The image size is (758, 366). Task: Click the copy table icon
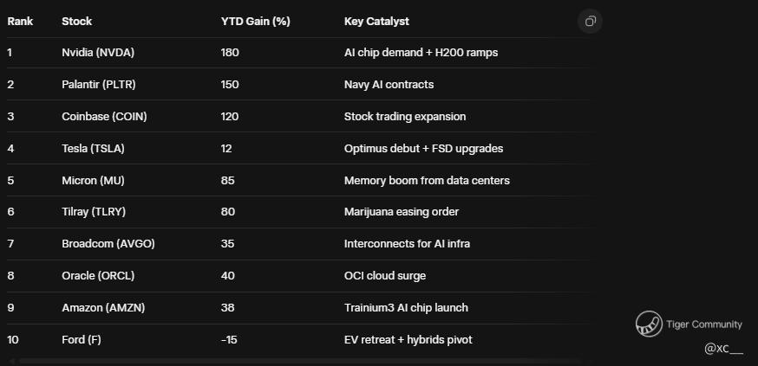590,22
